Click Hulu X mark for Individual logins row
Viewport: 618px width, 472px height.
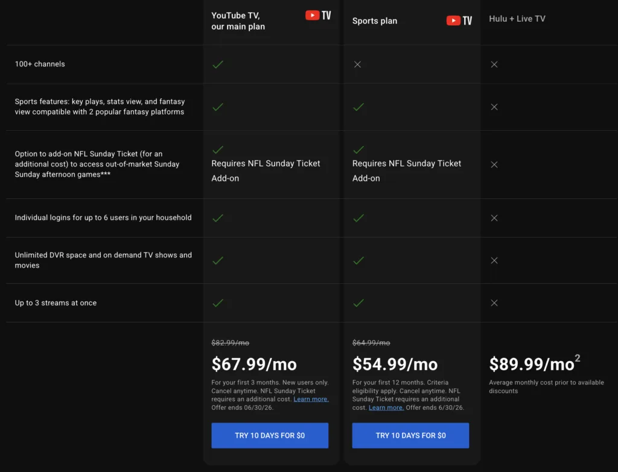(494, 218)
